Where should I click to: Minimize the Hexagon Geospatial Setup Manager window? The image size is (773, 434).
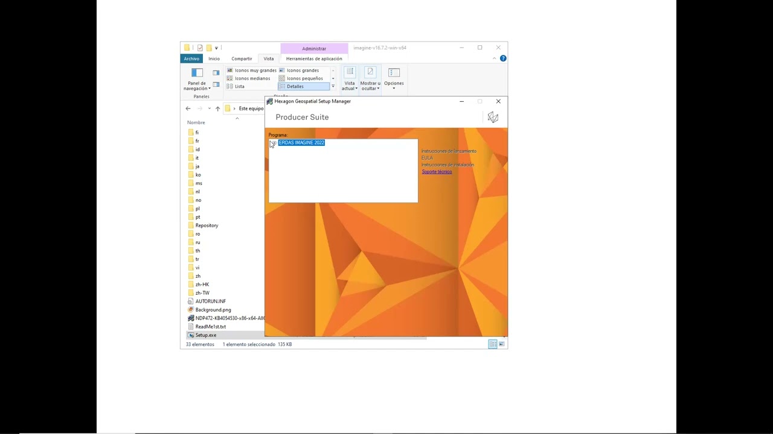461,101
